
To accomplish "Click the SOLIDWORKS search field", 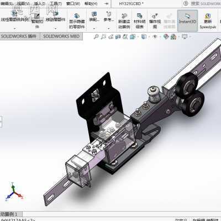I will (206, 3).
